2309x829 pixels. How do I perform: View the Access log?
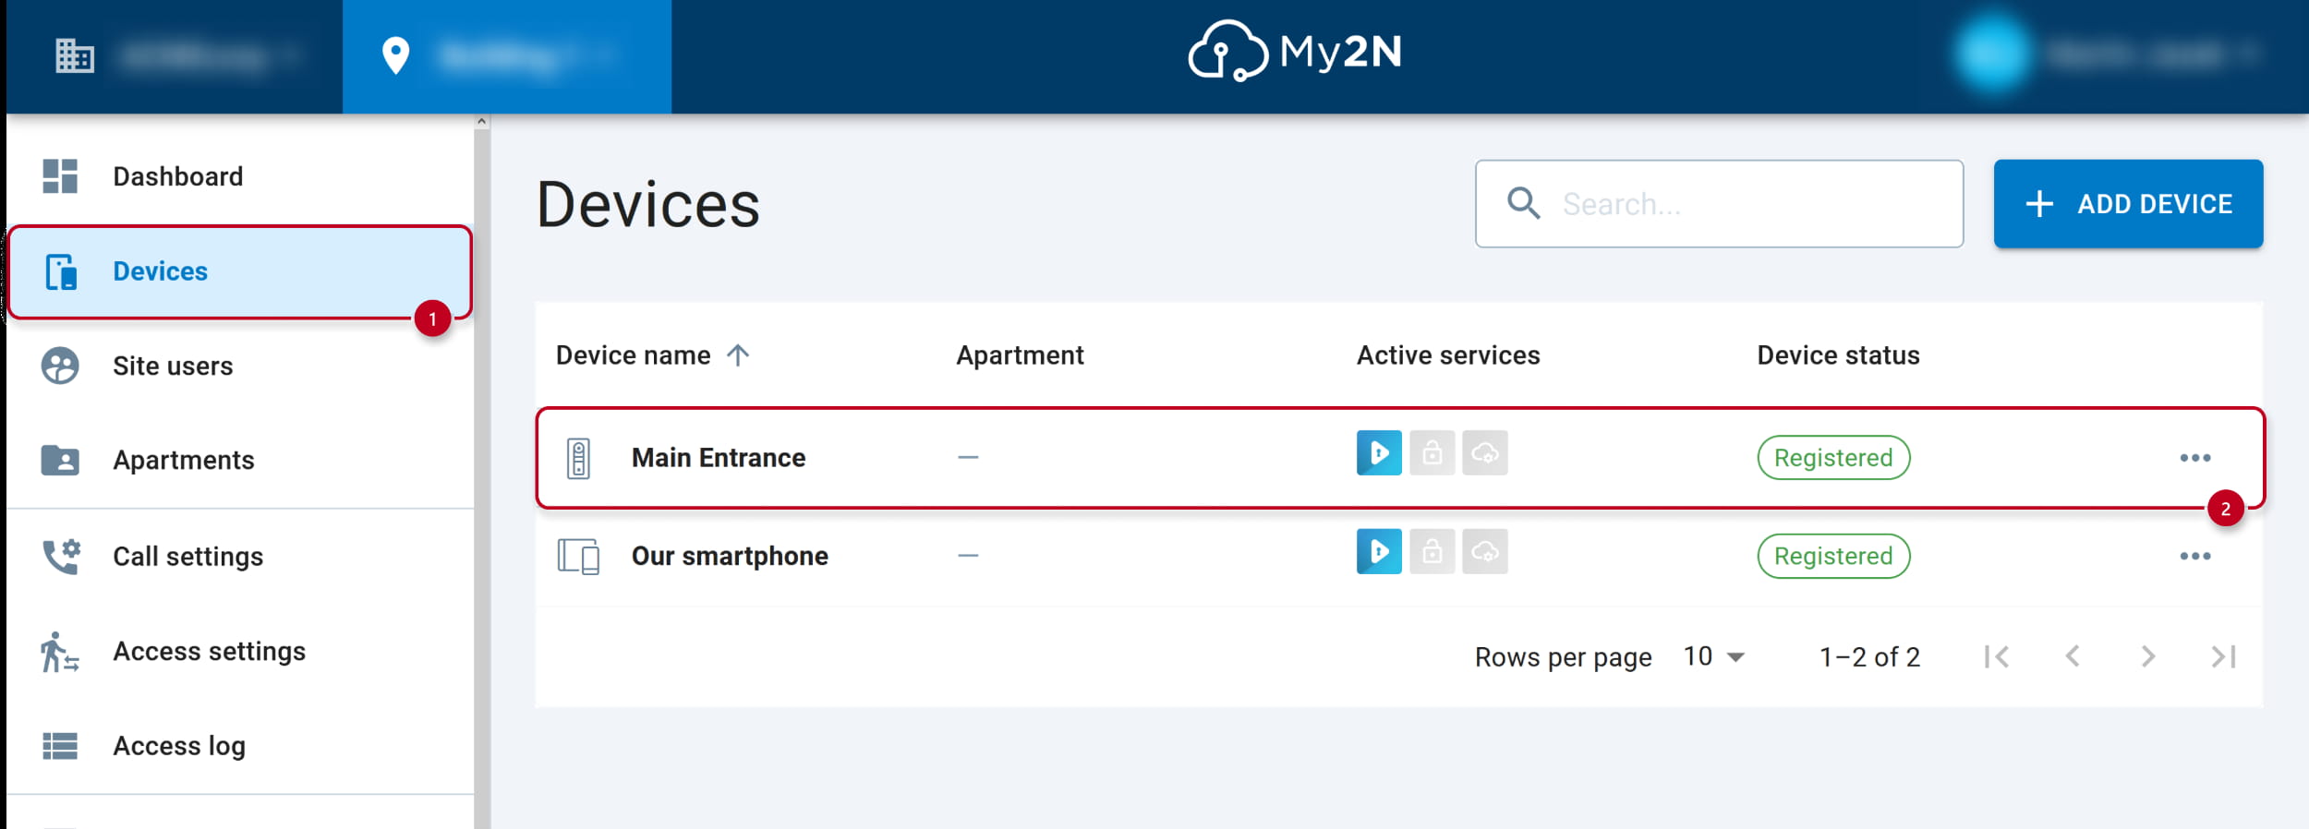240,745
